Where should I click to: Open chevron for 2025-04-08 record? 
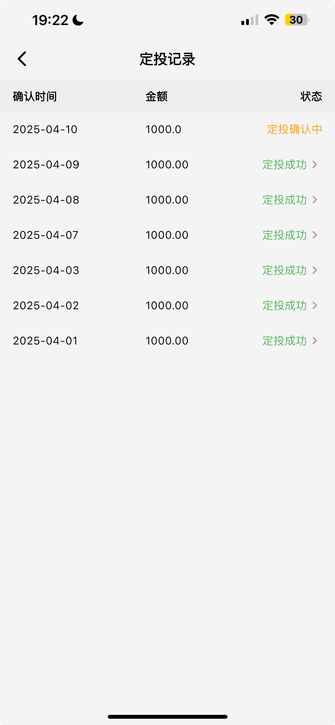(315, 200)
